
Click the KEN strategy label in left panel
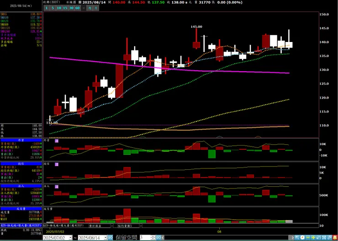tap(21, 225)
